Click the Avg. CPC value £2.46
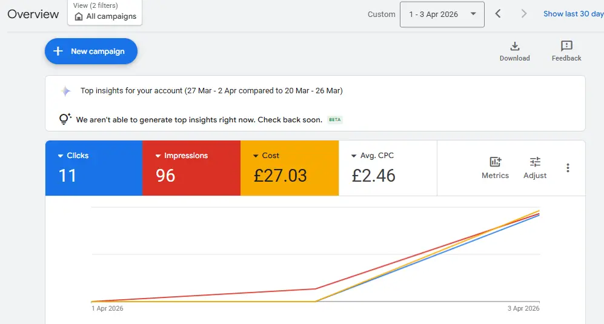604x324 pixels. tap(373, 176)
